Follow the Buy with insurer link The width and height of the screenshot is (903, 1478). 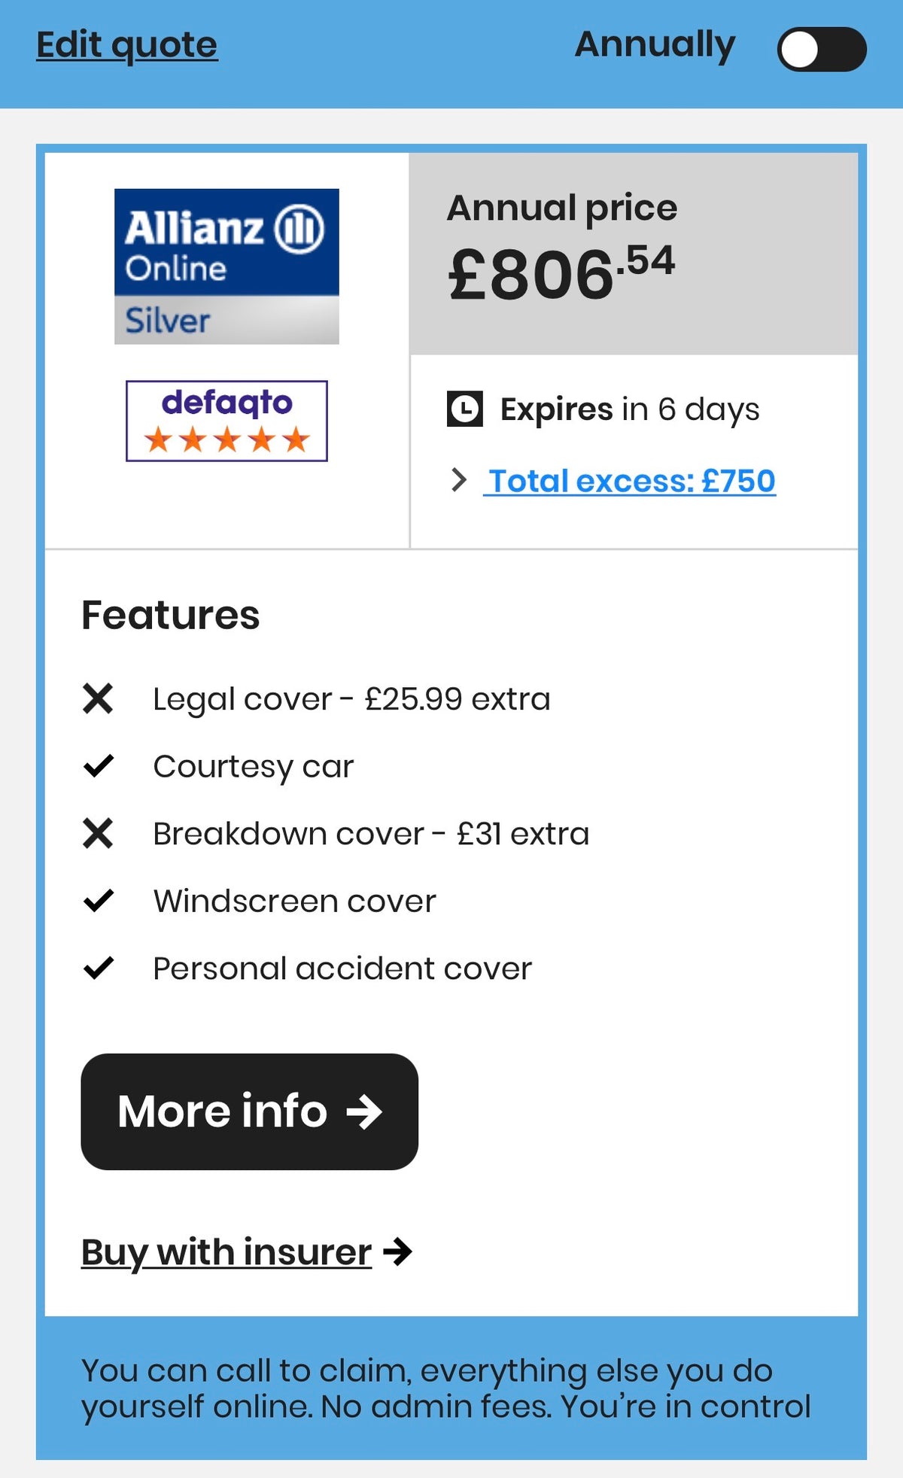(x=227, y=1252)
